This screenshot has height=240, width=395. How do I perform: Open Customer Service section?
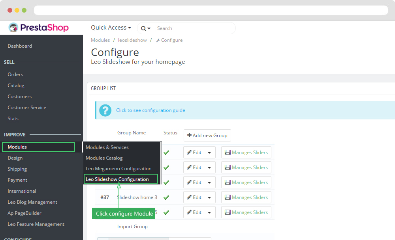[x=27, y=108]
